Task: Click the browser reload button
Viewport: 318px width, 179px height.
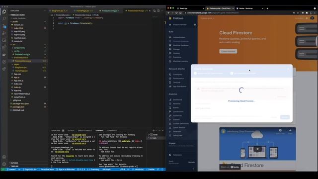Action: click(x=176, y=13)
